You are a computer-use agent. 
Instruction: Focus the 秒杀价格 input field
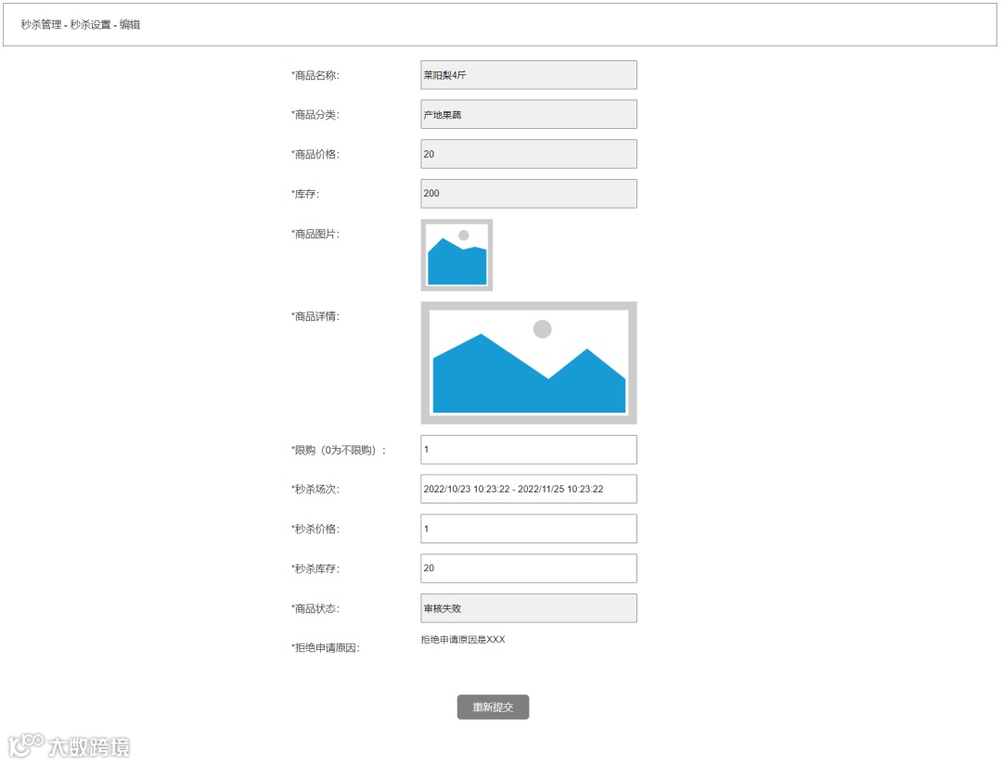[529, 529]
